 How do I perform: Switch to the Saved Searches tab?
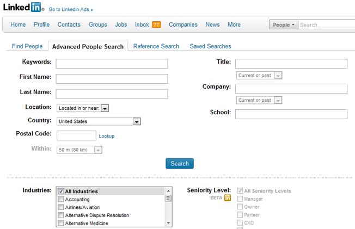coord(210,46)
